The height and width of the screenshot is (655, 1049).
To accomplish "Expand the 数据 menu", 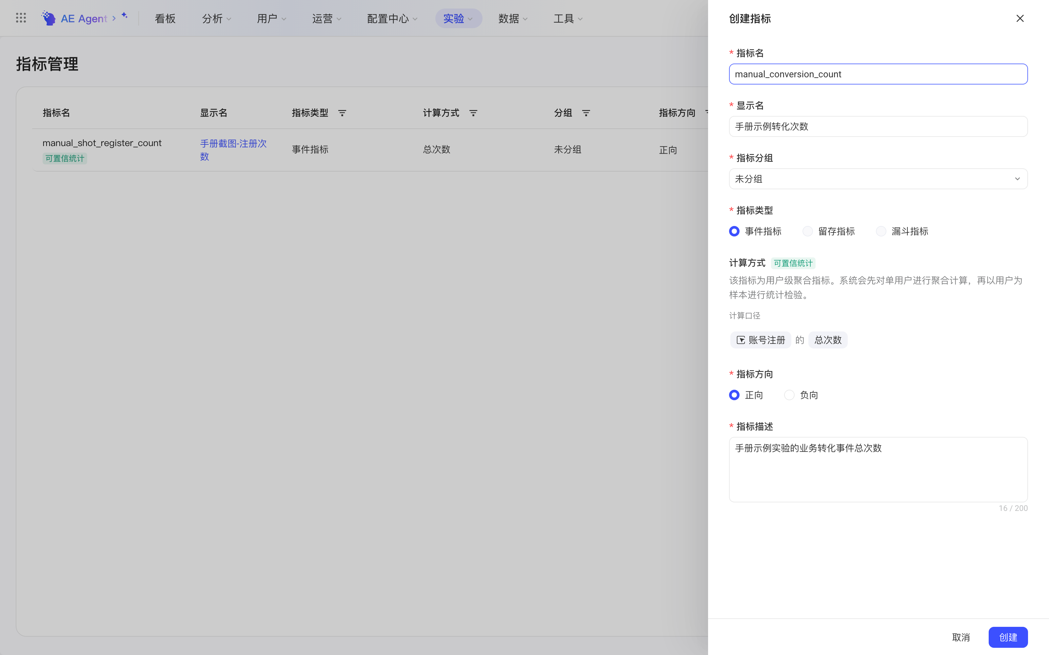I will click(513, 19).
